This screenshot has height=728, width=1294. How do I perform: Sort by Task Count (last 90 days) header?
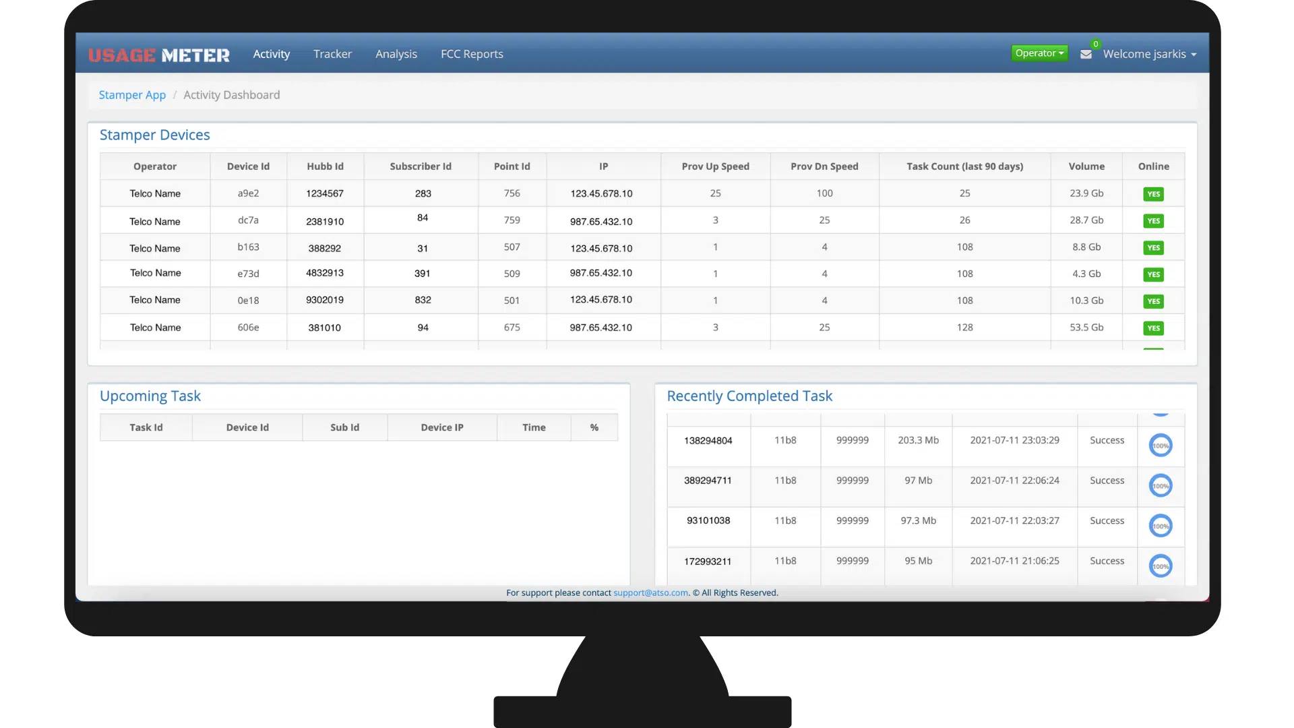964,166
